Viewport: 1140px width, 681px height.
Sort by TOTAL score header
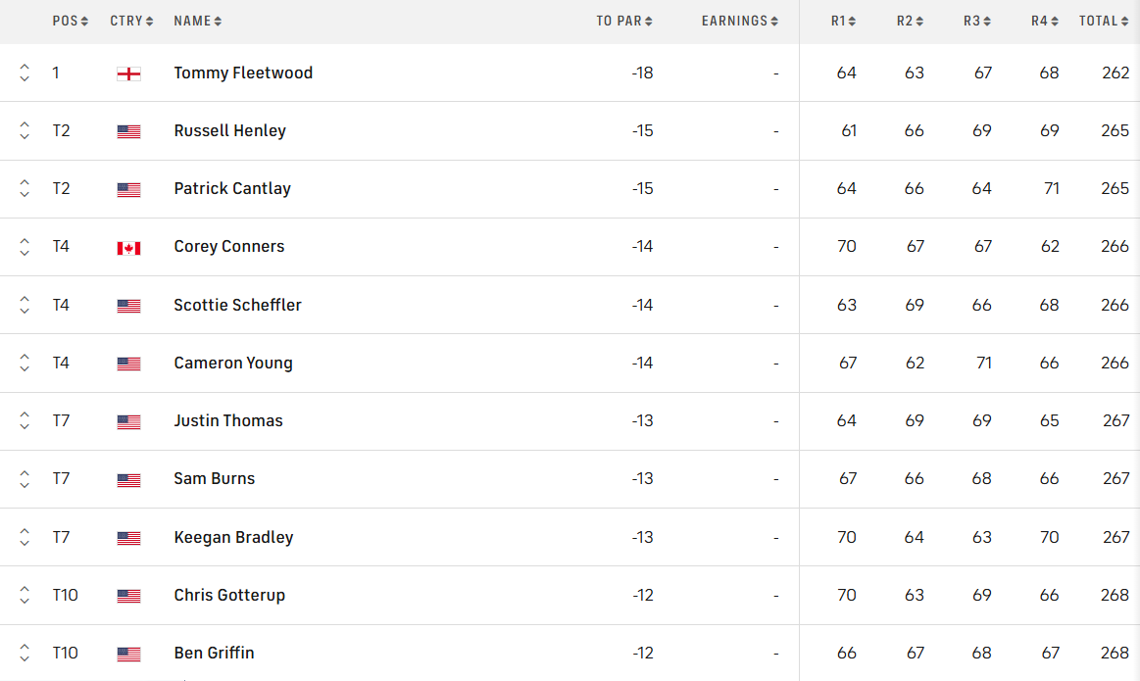[x=1104, y=21]
